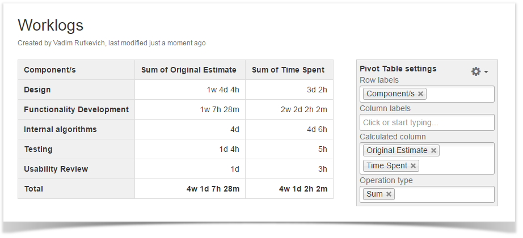Click the Column labels input field

click(427, 122)
